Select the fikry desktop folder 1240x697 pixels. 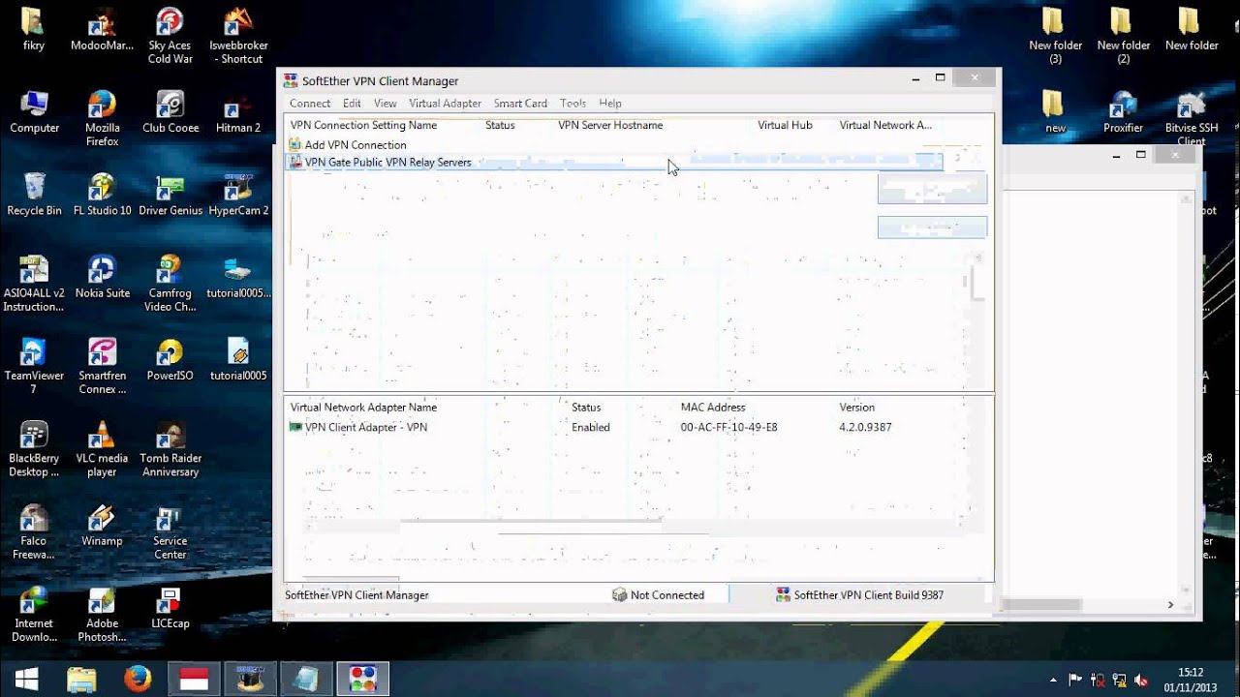[x=34, y=30]
